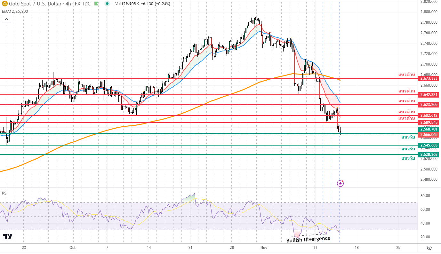This screenshot has height=254, width=441.
Task: Click the 2,642.331 resistance price label
Action: click(429, 95)
